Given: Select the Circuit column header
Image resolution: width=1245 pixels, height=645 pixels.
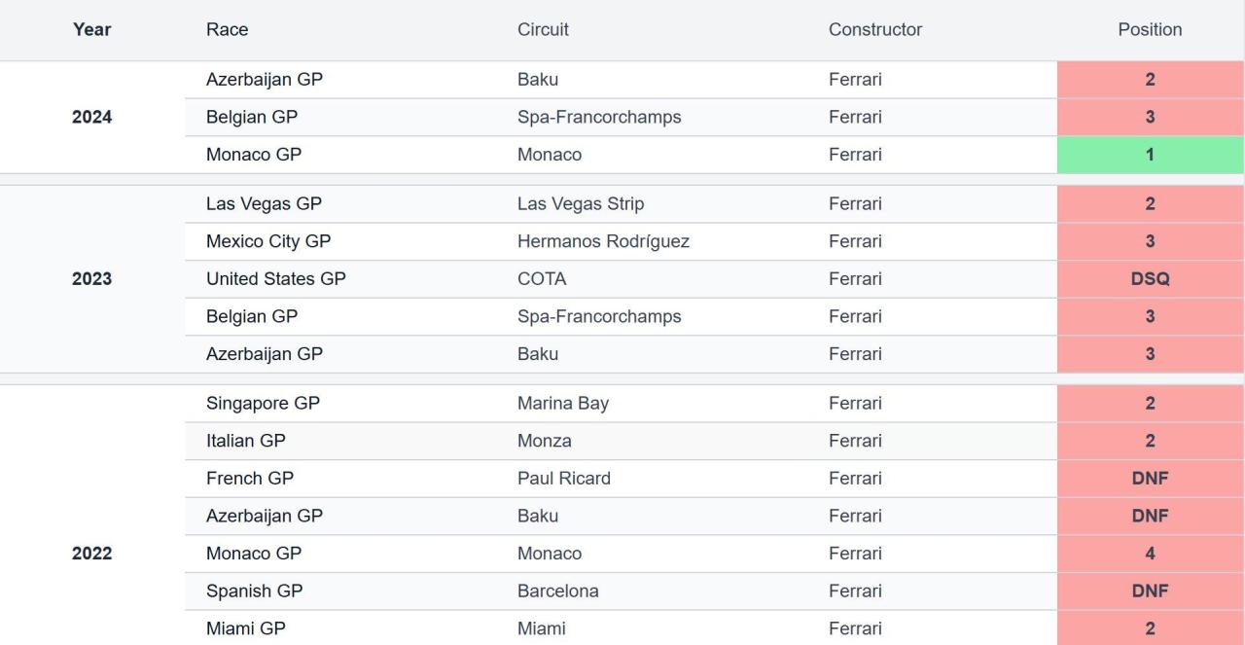Looking at the screenshot, I should 543,29.
